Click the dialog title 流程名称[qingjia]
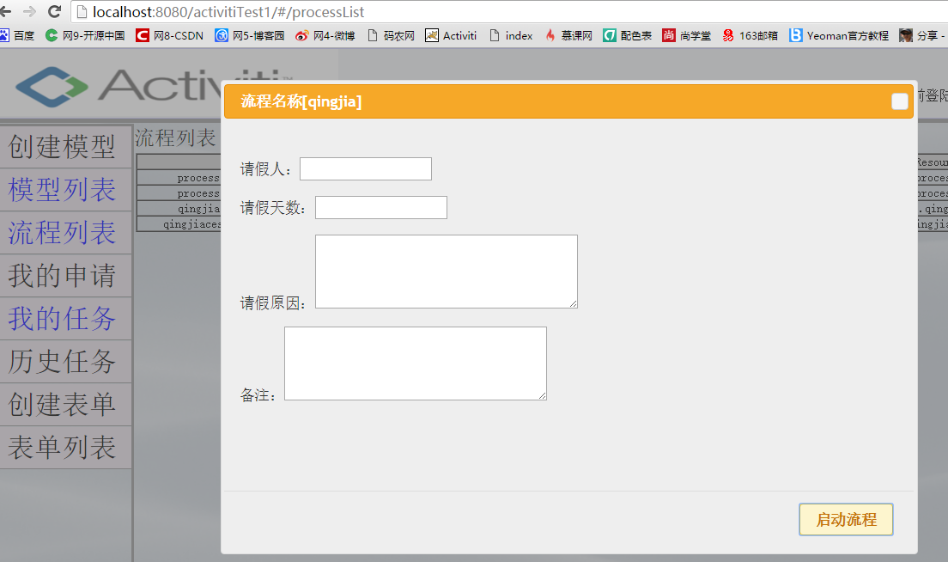 (x=301, y=101)
